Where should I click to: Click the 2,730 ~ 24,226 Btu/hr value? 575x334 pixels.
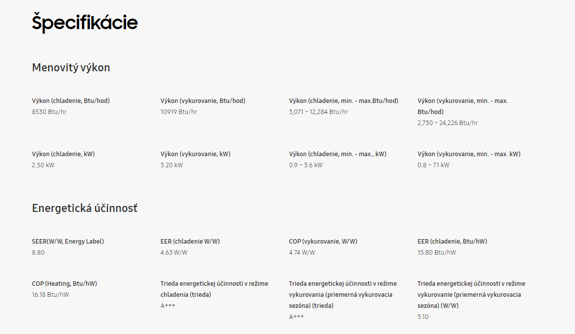click(x=447, y=123)
